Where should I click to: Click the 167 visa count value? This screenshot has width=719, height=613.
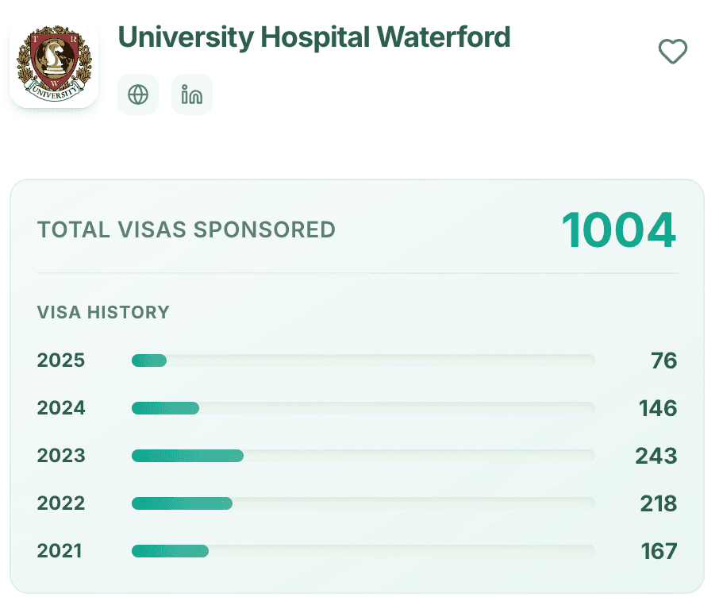659,551
